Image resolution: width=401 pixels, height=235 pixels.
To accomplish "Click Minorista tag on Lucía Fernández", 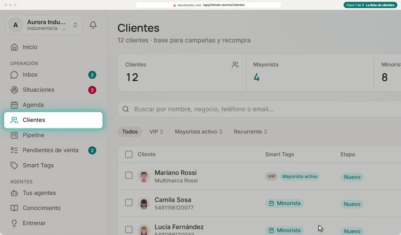I will pyautogui.click(x=284, y=230).
